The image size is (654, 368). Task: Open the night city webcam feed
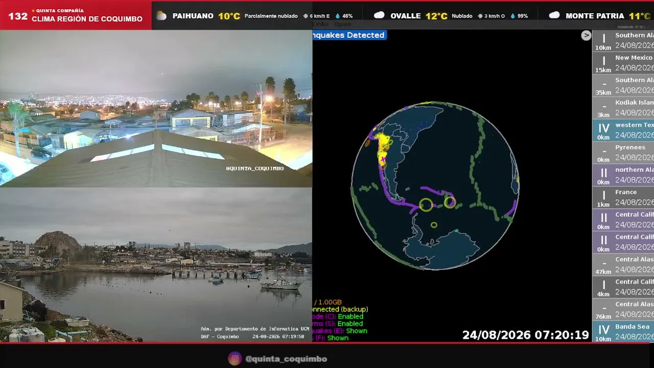(x=156, y=108)
